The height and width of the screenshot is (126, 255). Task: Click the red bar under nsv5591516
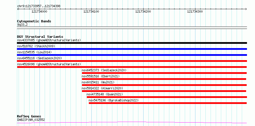tap(164, 79)
